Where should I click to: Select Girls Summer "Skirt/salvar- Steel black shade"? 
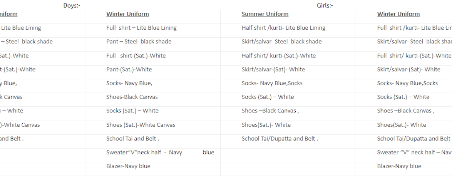[281, 42]
